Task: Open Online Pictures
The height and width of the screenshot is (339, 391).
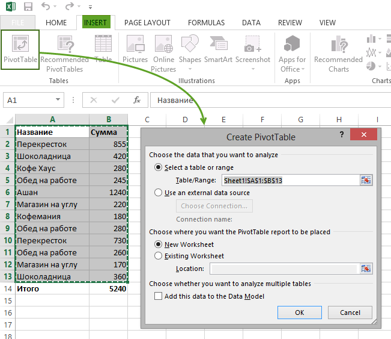Action: [x=163, y=53]
